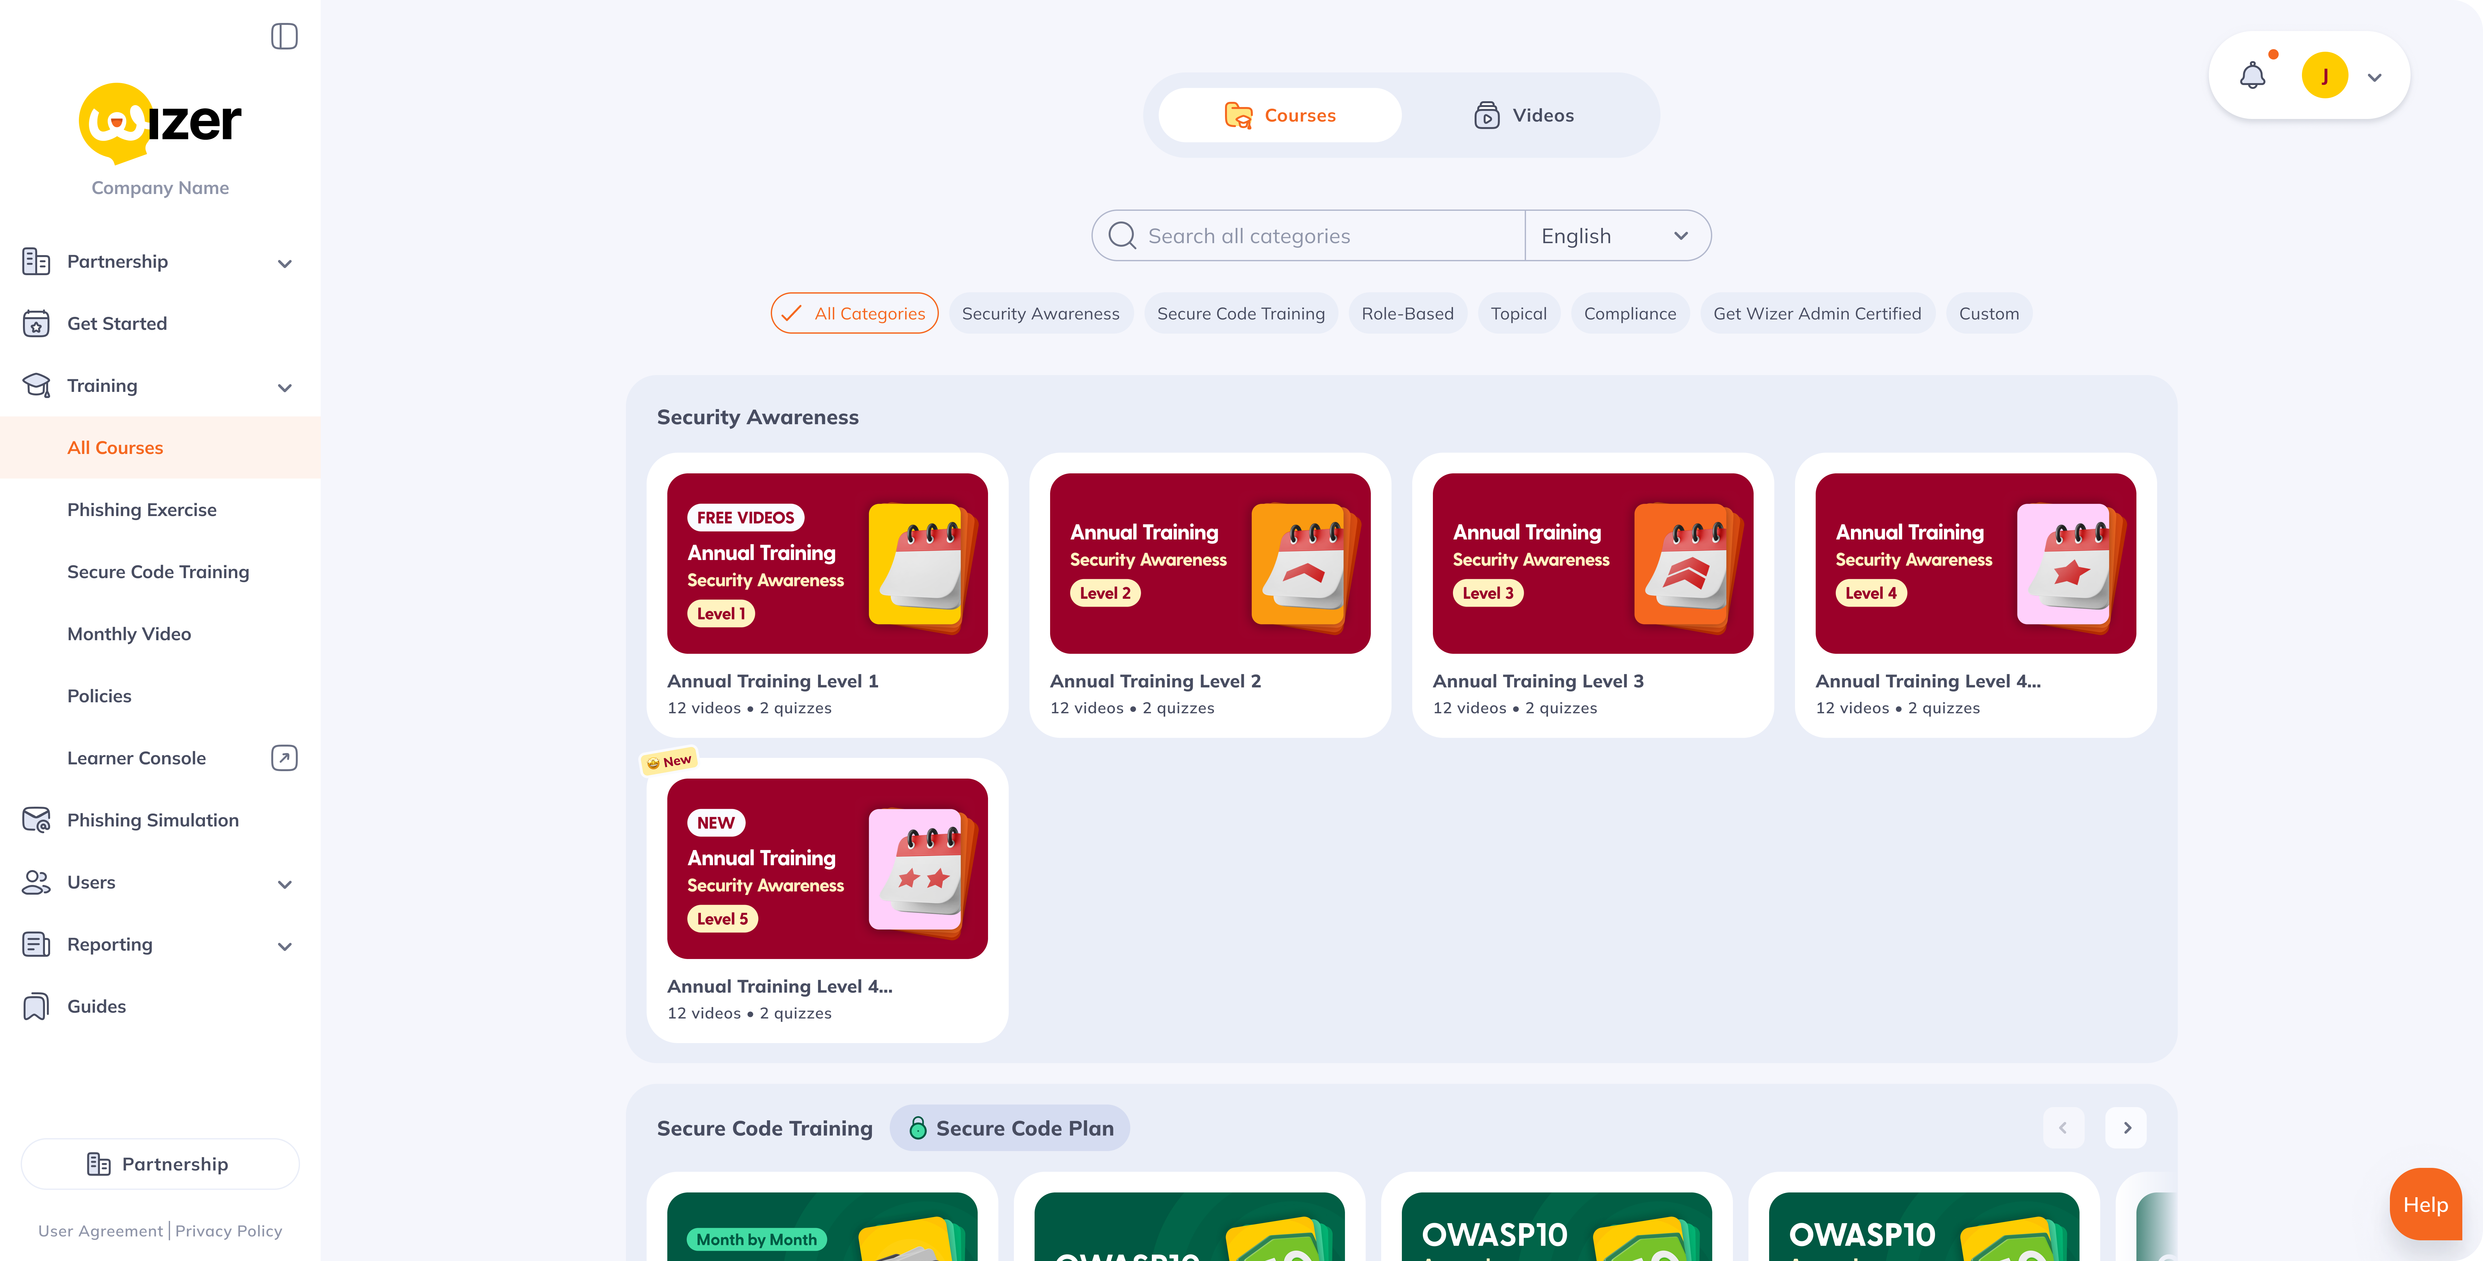Click the search magnifier icon
Viewport: 2483px width, 1261px height.
coord(1122,236)
